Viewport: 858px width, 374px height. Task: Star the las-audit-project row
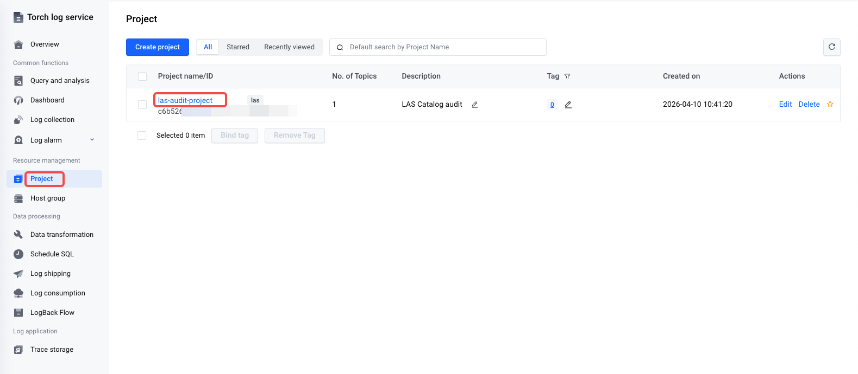point(830,105)
